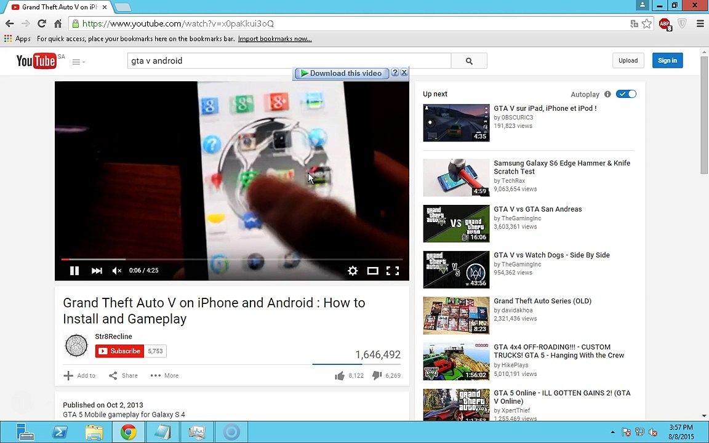Open the YouTube guide menu dropdown
The height and width of the screenshot is (443, 709).
[79, 62]
